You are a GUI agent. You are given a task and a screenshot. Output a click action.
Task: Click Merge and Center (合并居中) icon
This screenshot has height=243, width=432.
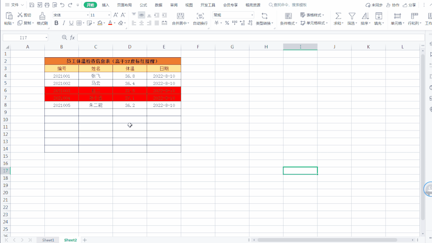pos(181,16)
